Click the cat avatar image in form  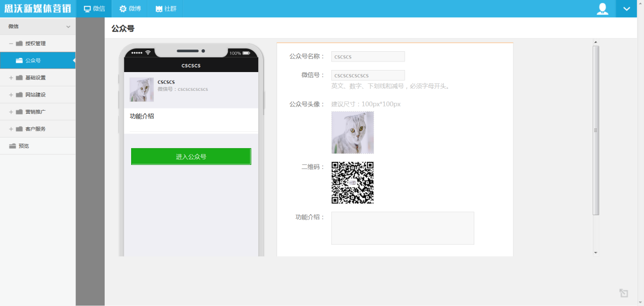(352, 132)
